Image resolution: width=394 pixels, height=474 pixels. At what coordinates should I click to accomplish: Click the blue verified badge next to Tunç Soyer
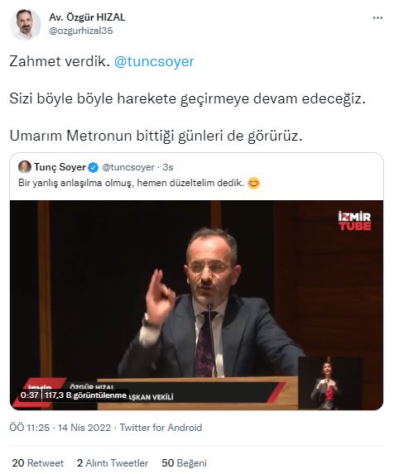tap(94, 167)
